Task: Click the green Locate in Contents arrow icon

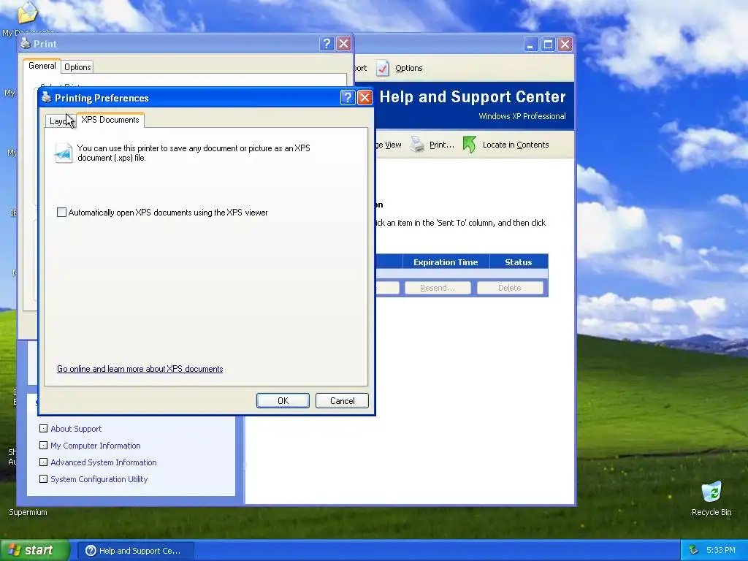Action: point(470,145)
